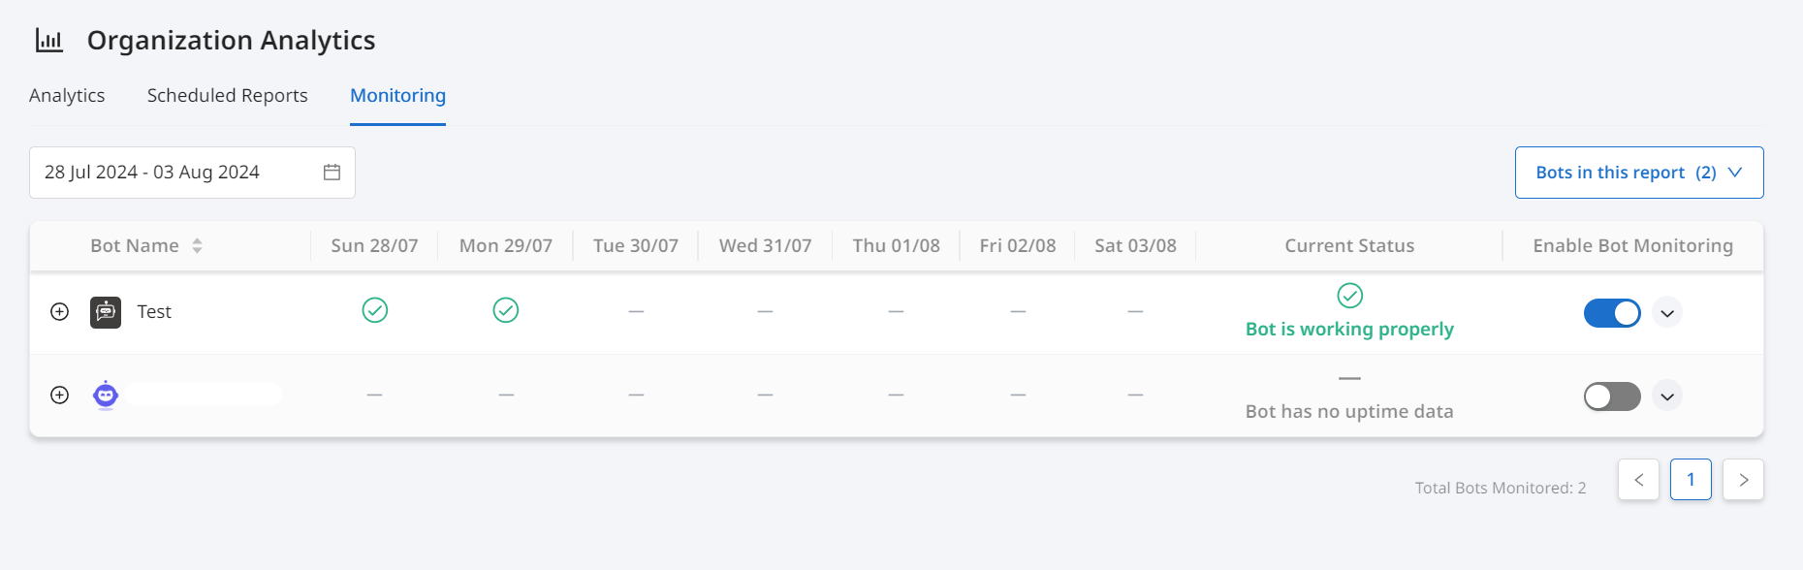Sort by Bot Name arrows

[197, 246]
